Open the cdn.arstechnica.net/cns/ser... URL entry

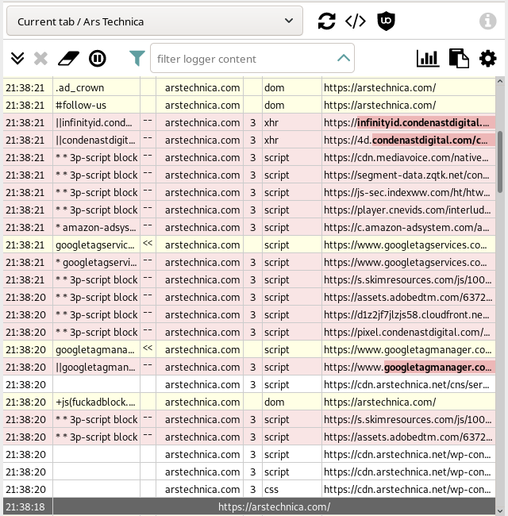click(x=409, y=384)
